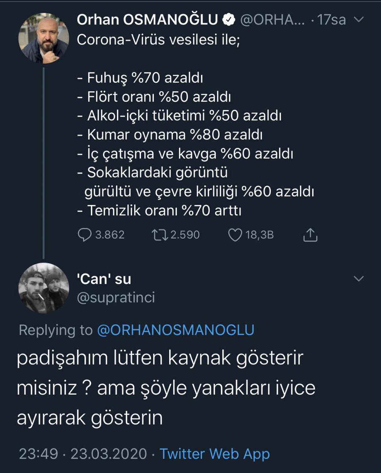
Task: Click the Orhan OSMANOĞLU display name
Action: 148,20
